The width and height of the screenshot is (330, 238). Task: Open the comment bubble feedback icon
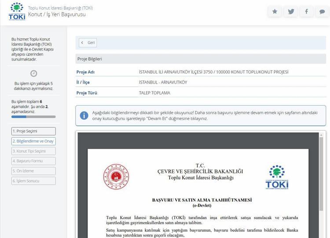coord(322,12)
